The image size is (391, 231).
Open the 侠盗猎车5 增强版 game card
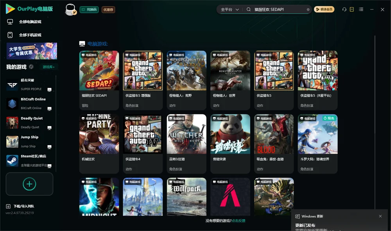tap(143, 80)
